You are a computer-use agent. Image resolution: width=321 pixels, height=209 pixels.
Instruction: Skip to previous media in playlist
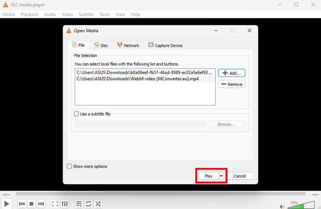click(22, 203)
